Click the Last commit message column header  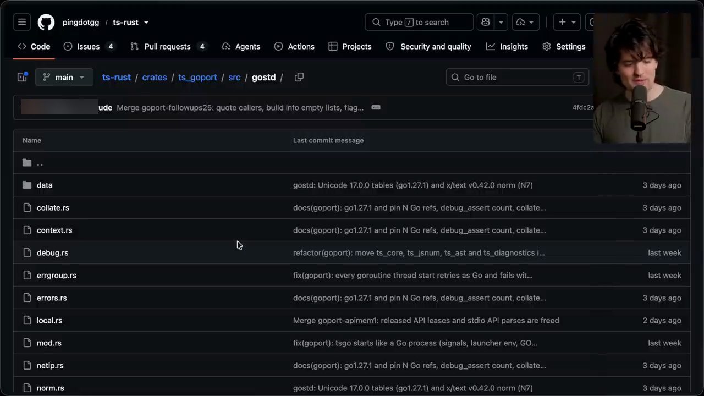(x=328, y=140)
